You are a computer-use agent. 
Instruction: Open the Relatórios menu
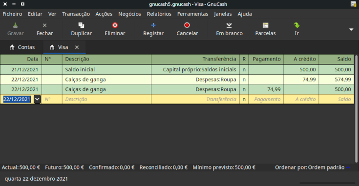(x=159, y=14)
